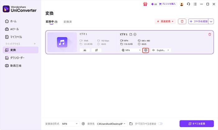This screenshot has height=130, width=218.
Task: Open the hamburger list menu icon
Action: click(195, 4)
